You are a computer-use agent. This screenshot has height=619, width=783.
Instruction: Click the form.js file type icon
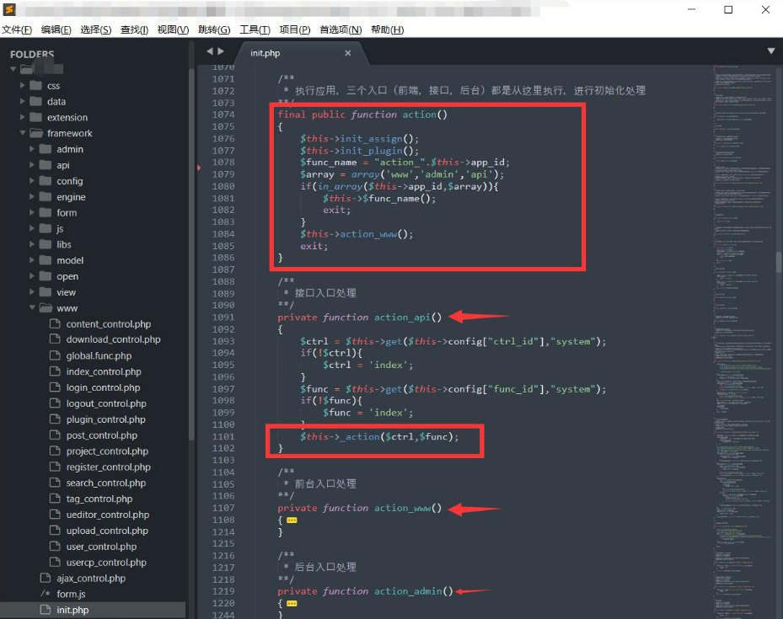tap(46, 594)
